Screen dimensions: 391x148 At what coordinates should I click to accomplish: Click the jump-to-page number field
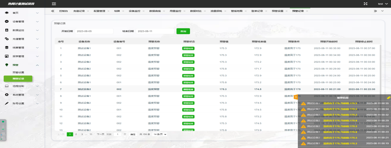(118, 134)
